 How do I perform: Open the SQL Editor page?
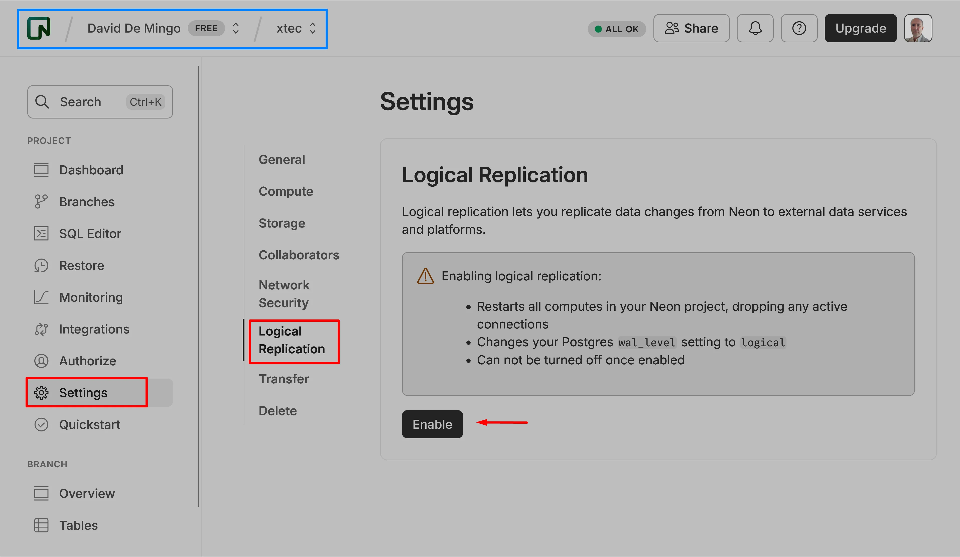(90, 234)
